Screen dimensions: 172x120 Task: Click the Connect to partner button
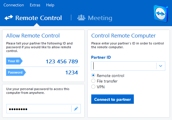pos(113,99)
